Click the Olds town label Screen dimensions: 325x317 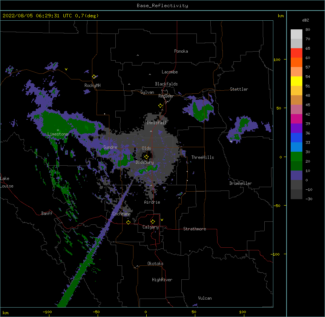146,148
